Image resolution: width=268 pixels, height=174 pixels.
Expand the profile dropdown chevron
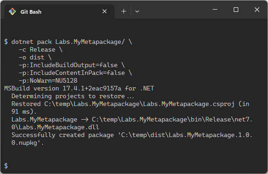point(137,11)
